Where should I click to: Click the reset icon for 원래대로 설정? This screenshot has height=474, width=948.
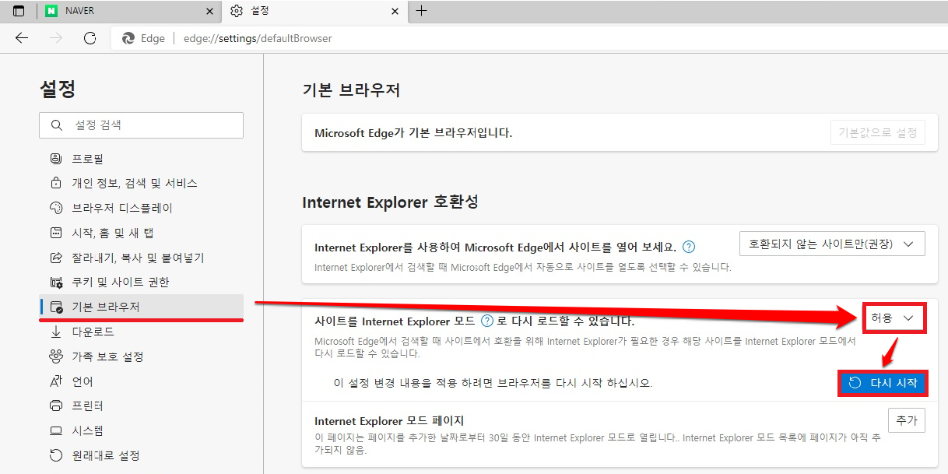pyautogui.click(x=56, y=455)
